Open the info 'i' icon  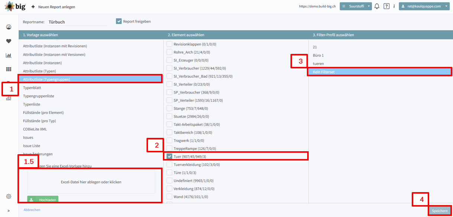coord(394,6)
